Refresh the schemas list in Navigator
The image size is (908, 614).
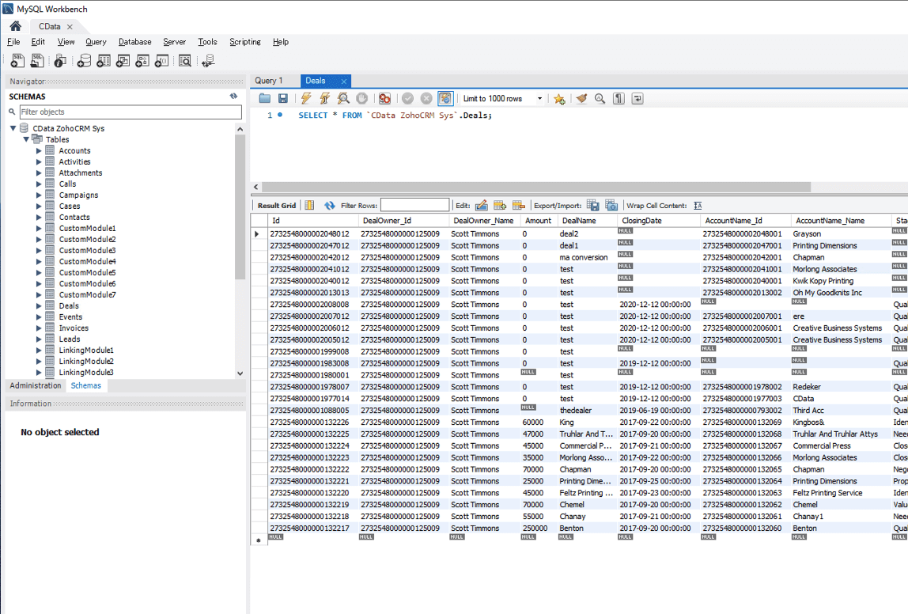click(x=233, y=97)
